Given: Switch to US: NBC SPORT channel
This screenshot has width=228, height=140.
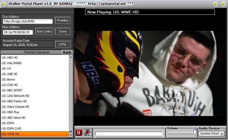Looking at the screenshot, I should click(x=35, y=90).
